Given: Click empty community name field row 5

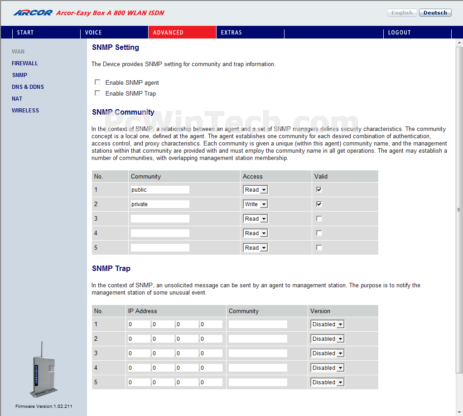Looking at the screenshot, I should tap(160, 247).
